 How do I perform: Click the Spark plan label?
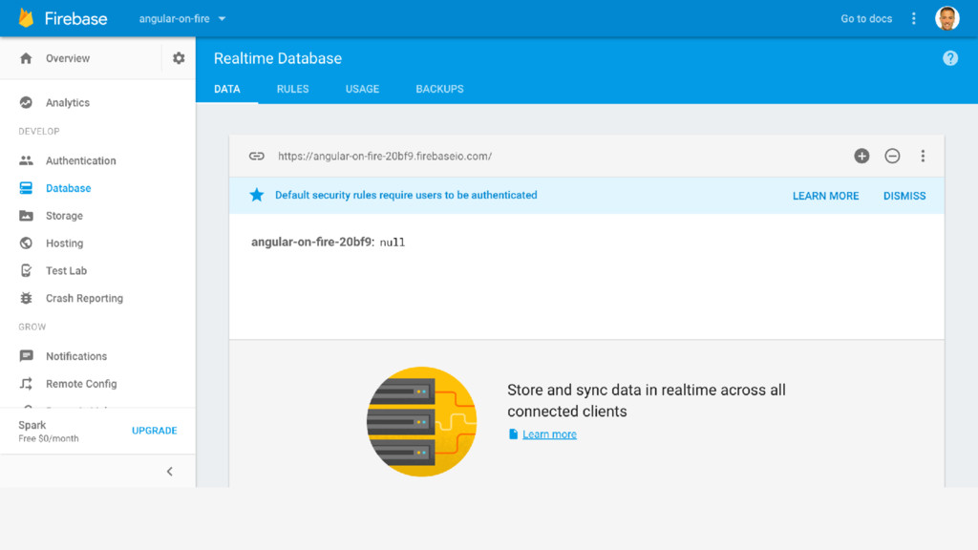pyautogui.click(x=32, y=425)
